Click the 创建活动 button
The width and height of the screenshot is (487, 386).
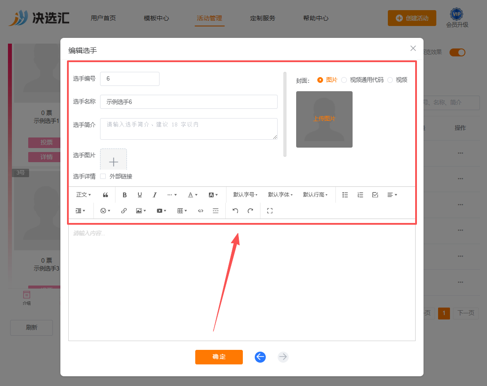[x=412, y=18]
